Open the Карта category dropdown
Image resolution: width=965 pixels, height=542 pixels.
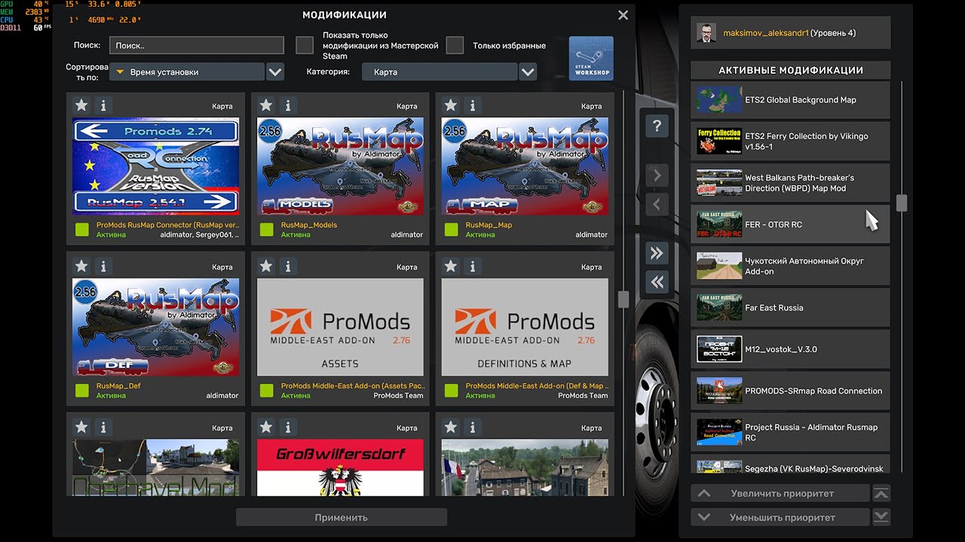click(x=440, y=72)
